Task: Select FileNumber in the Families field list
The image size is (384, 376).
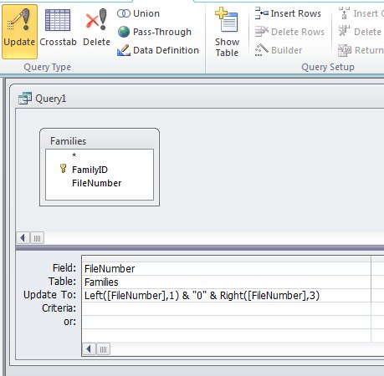Action: coord(96,183)
